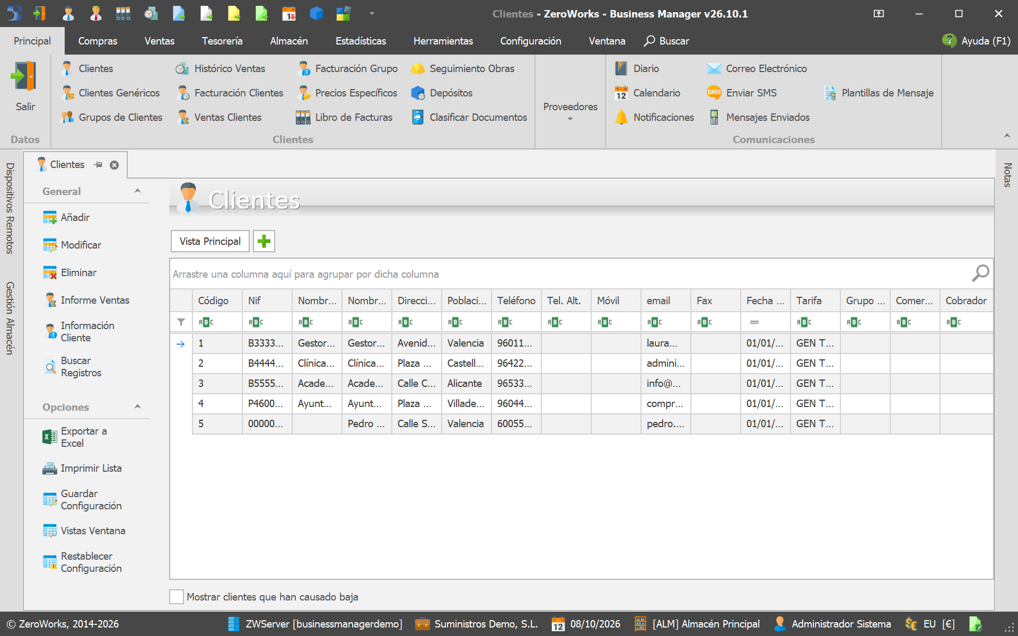1018x636 pixels.
Task: Click Modificar in the General panel
Action: point(72,245)
